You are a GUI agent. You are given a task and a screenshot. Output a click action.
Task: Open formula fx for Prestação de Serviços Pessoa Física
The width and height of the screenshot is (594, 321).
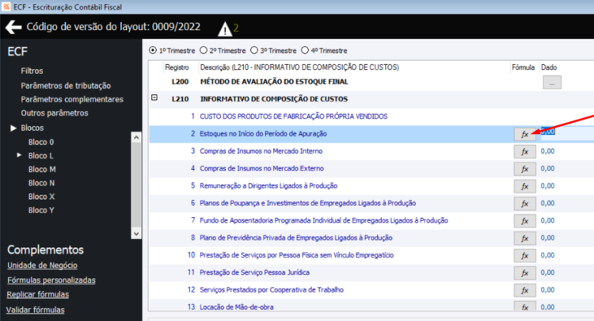click(524, 256)
